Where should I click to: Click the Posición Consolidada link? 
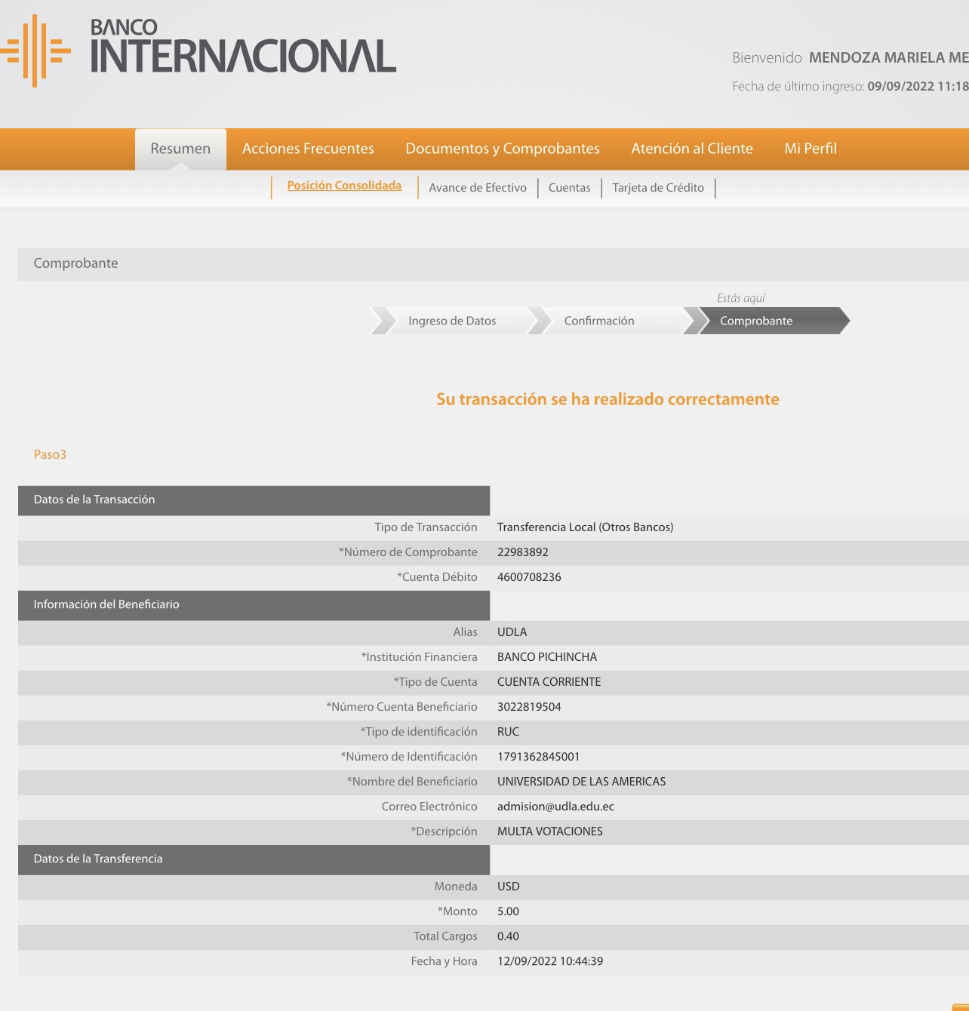point(344,186)
